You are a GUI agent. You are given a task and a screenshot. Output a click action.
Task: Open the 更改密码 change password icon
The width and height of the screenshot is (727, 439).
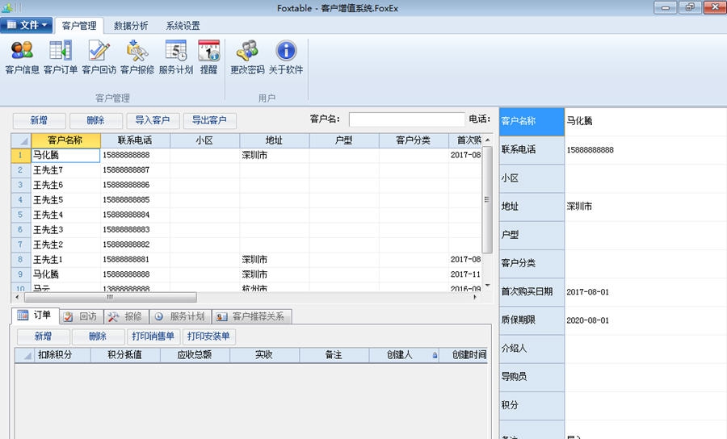(247, 56)
